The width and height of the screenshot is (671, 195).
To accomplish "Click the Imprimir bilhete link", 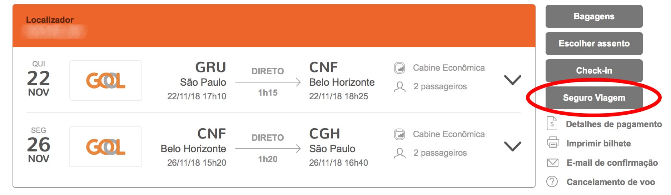I will click(x=598, y=144).
